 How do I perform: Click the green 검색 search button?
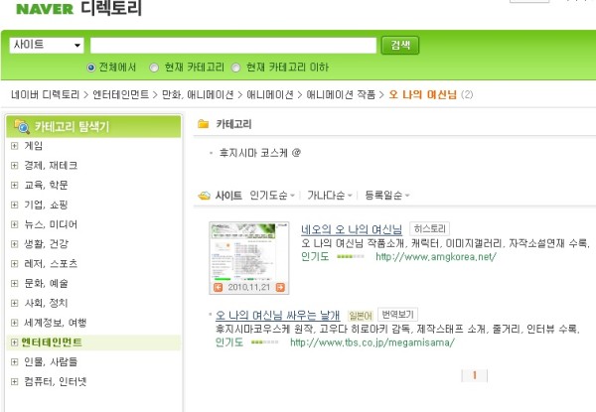click(x=400, y=46)
